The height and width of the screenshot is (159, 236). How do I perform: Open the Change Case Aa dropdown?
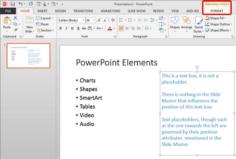(x=100, y=28)
